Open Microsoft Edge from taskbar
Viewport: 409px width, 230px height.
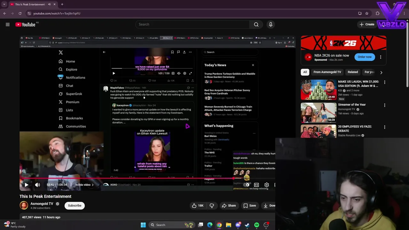tap(210, 225)
